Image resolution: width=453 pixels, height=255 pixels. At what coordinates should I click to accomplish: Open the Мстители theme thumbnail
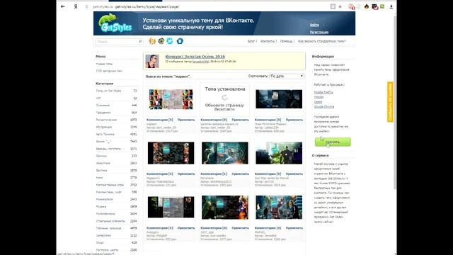[x=225, y=153]
